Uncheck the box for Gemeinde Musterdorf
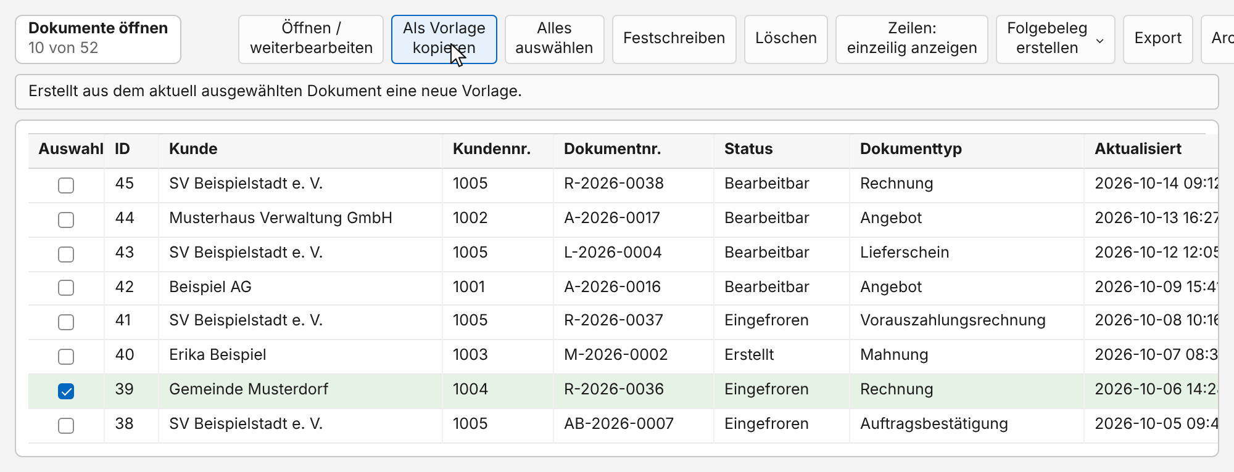Screen dimensions: 1234x472 (x=66, y=391)
